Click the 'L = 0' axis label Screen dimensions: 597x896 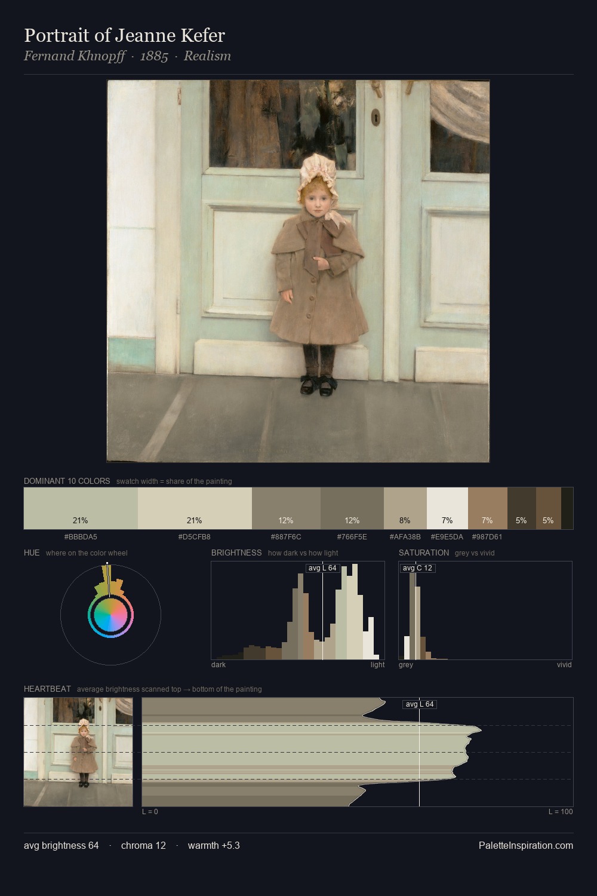point(150,812)
